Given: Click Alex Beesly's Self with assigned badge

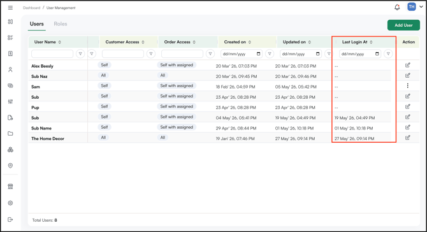Looking at the screenshot, I should coord(177,65).
